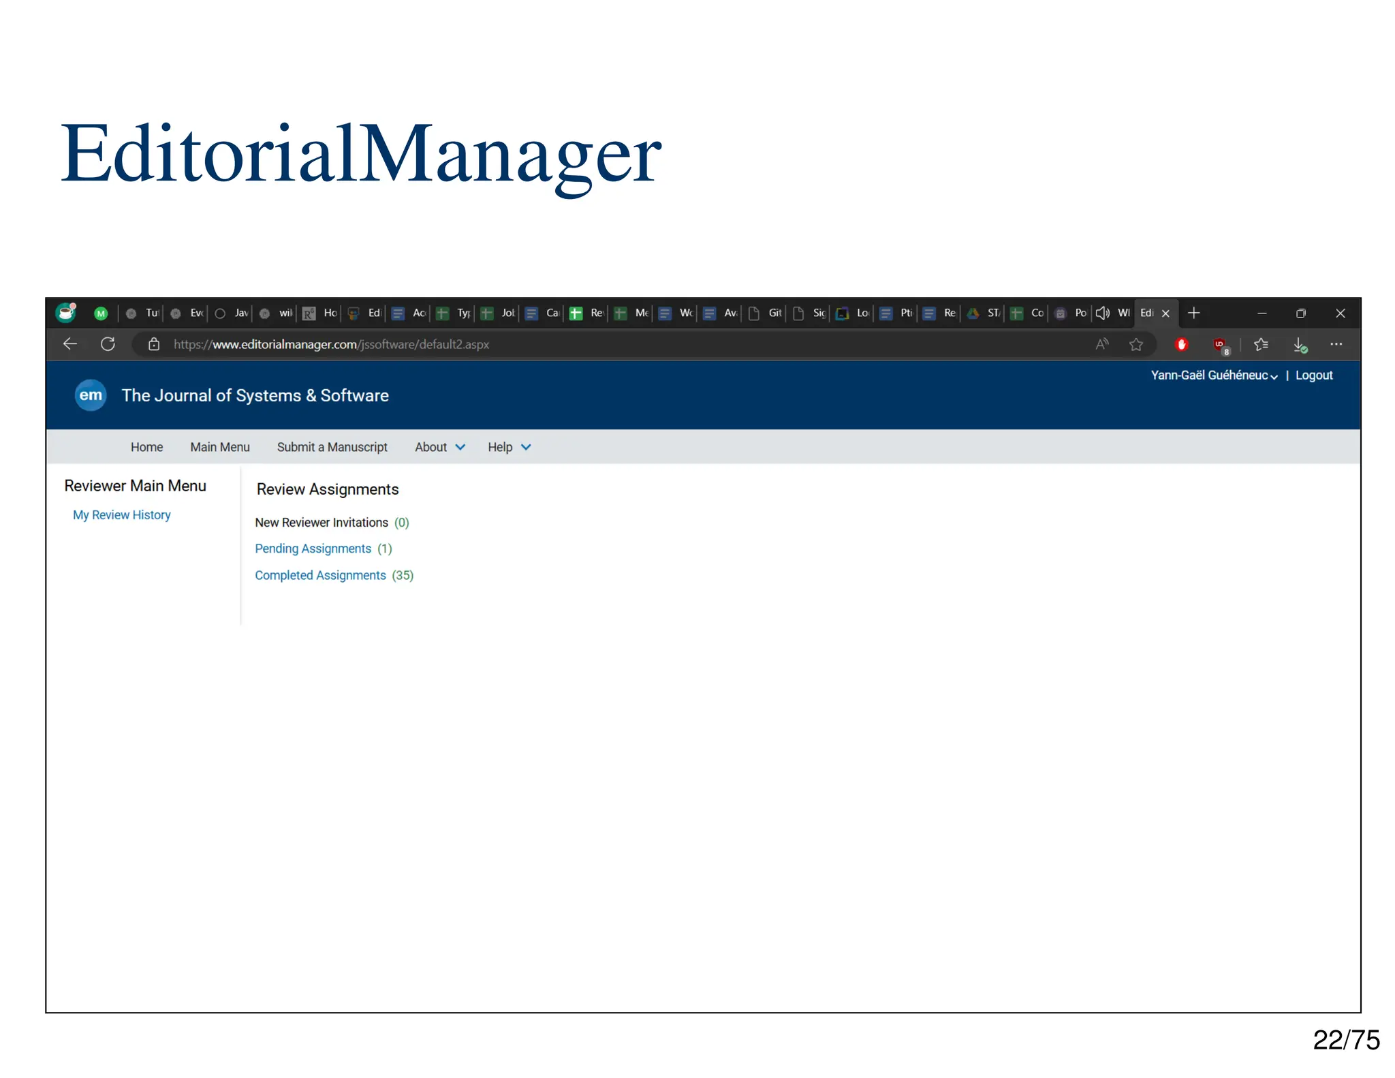Reload the Editorial Manager page
1395x1078 pixels.
[108, 344]
